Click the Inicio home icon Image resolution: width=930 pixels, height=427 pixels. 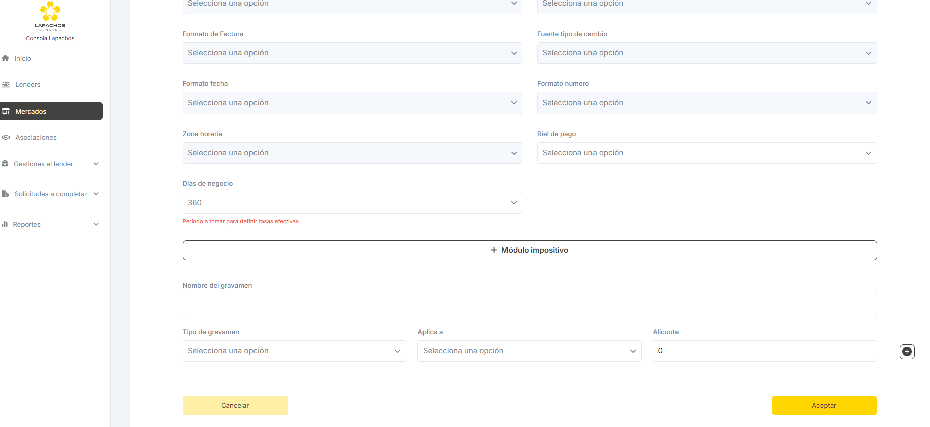click(x=6, y=58)
